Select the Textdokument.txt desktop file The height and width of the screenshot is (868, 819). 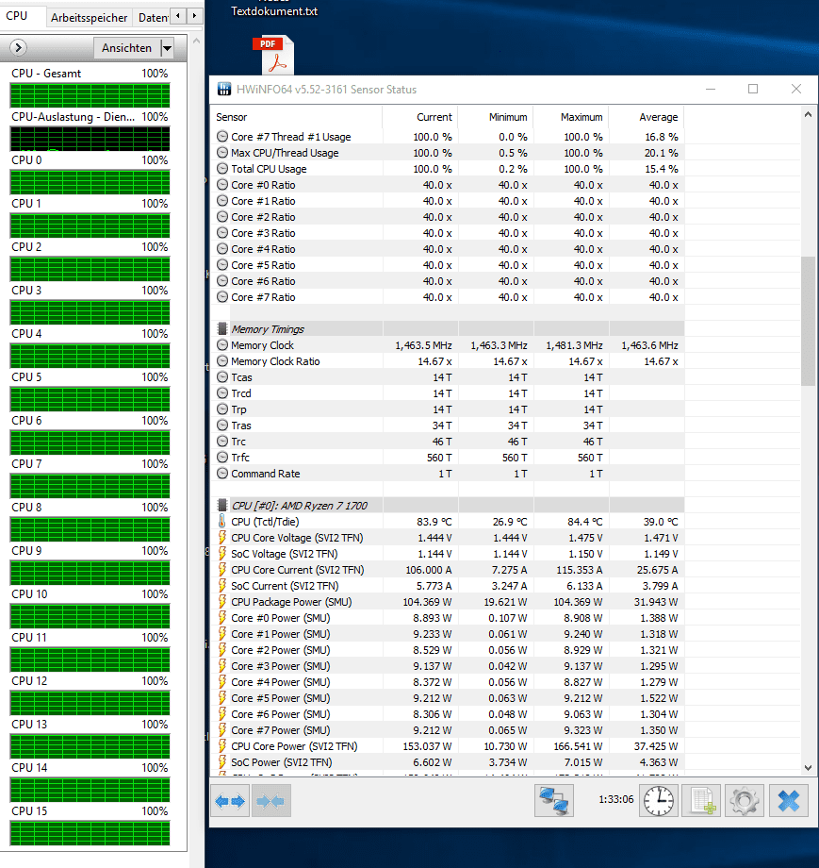tap(274, 11)
